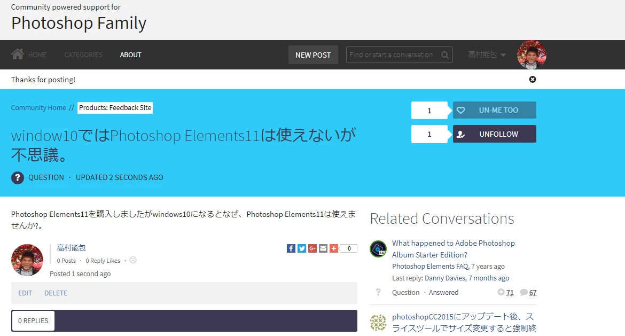Click the Related Conversations heading

(x=442, y=218)
